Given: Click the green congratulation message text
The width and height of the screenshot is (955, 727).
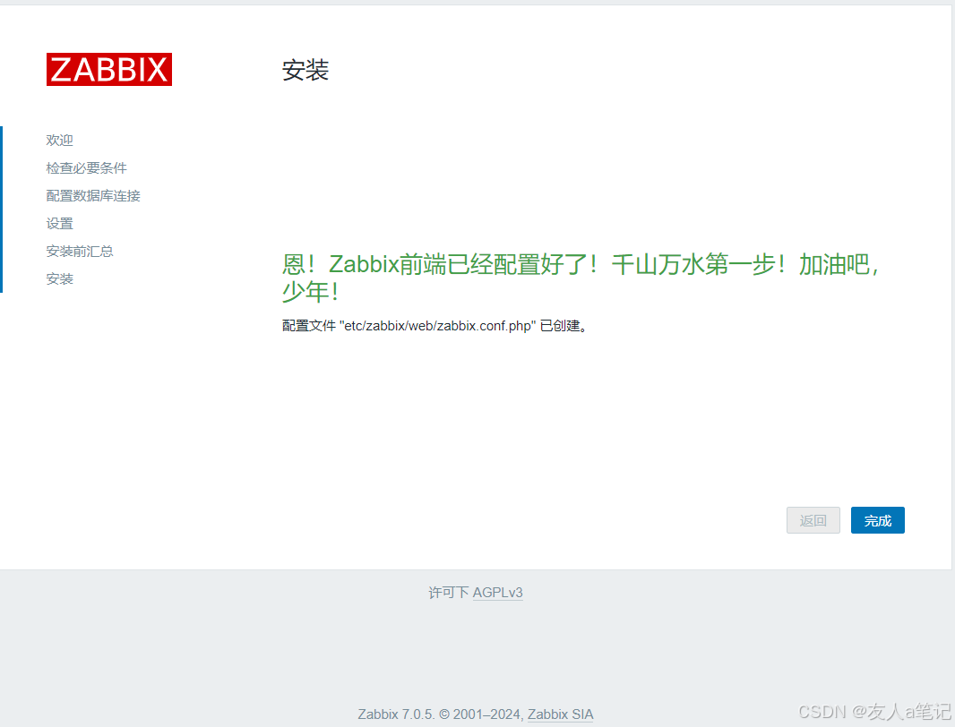Looking at the screenshot, I should tap(581, 278).
